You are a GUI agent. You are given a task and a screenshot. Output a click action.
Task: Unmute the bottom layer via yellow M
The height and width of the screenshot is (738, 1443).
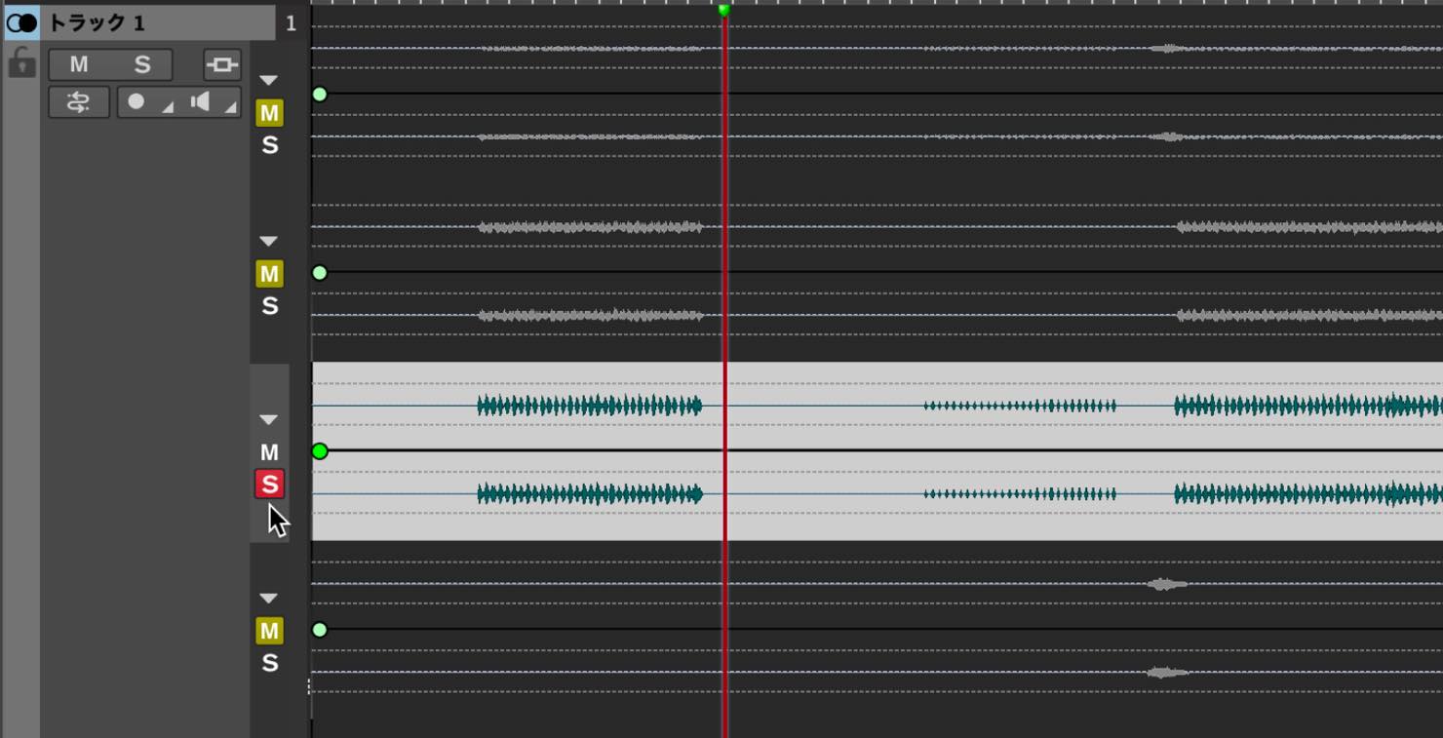(269, 631)
